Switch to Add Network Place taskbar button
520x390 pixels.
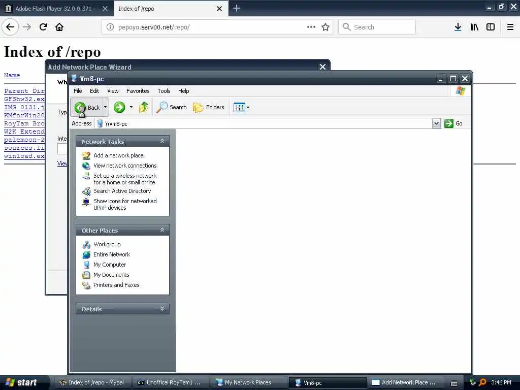point(405,382)
